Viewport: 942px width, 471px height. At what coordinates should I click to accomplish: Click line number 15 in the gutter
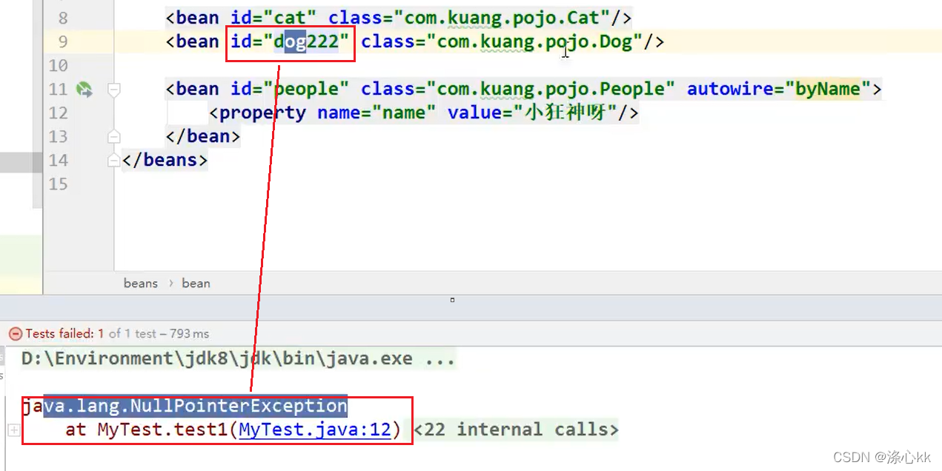coord(58,184)
